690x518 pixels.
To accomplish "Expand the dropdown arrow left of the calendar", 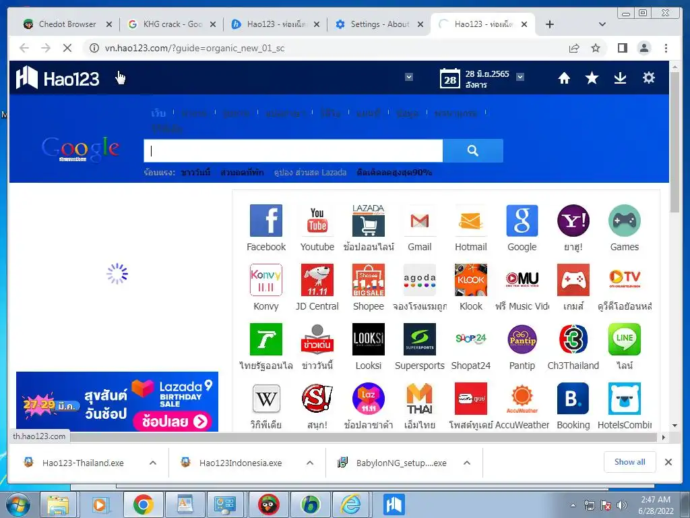I will [409, 77].
